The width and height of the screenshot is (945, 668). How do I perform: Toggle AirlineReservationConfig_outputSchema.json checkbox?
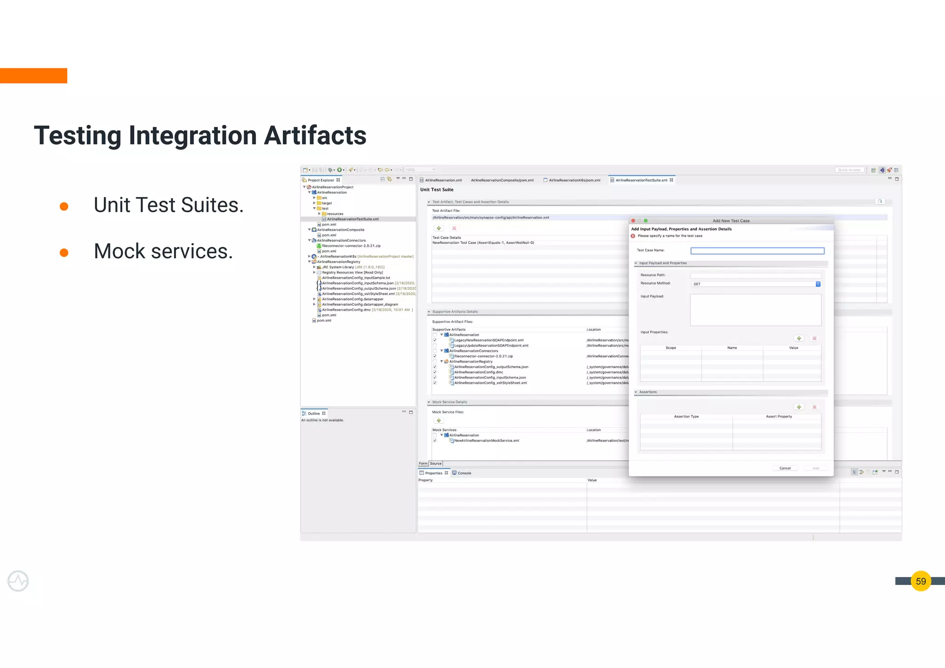tap(435, 367)
